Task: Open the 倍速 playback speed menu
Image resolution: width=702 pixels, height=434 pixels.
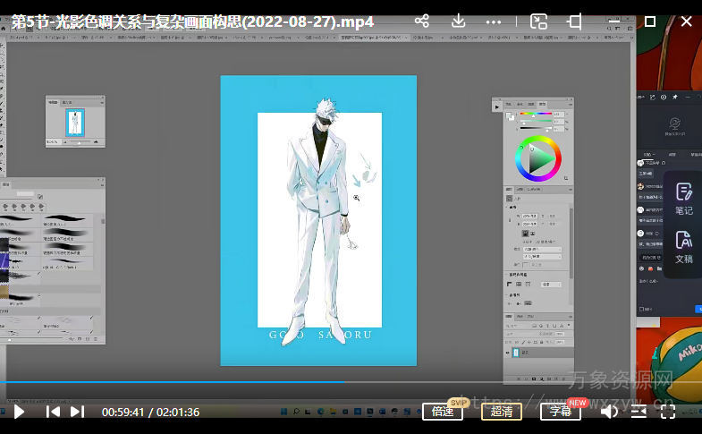Action: tap(443, 412)
